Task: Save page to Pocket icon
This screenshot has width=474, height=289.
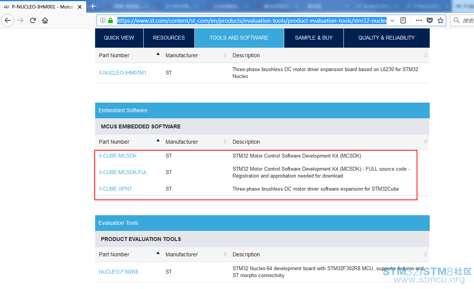Action: 430,20
